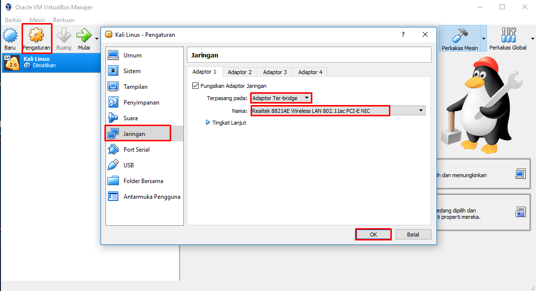
Task: Open Nama adapter dropdown arrow
Action: [x=421, y=110]
